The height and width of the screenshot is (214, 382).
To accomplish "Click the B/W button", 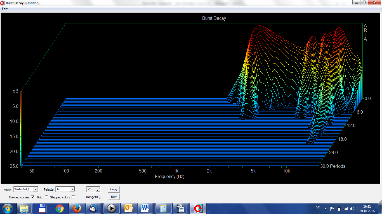I will (x=114, y=197).
